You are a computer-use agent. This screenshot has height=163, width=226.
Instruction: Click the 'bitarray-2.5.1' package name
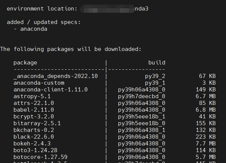tap(37, 124)
